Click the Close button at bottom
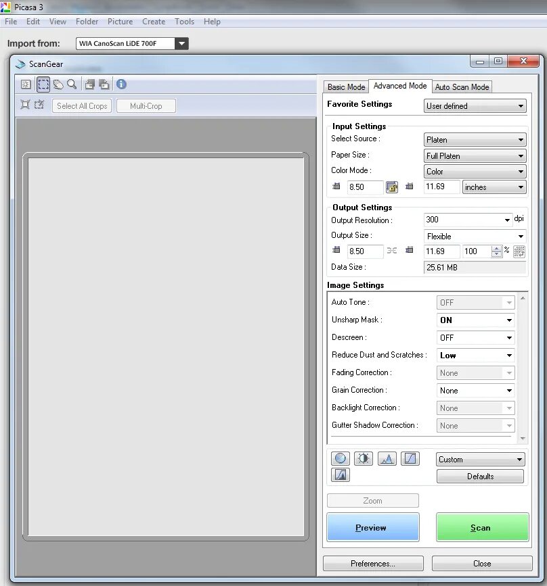The height and width of the screenshot is (586, 547). 482,563
